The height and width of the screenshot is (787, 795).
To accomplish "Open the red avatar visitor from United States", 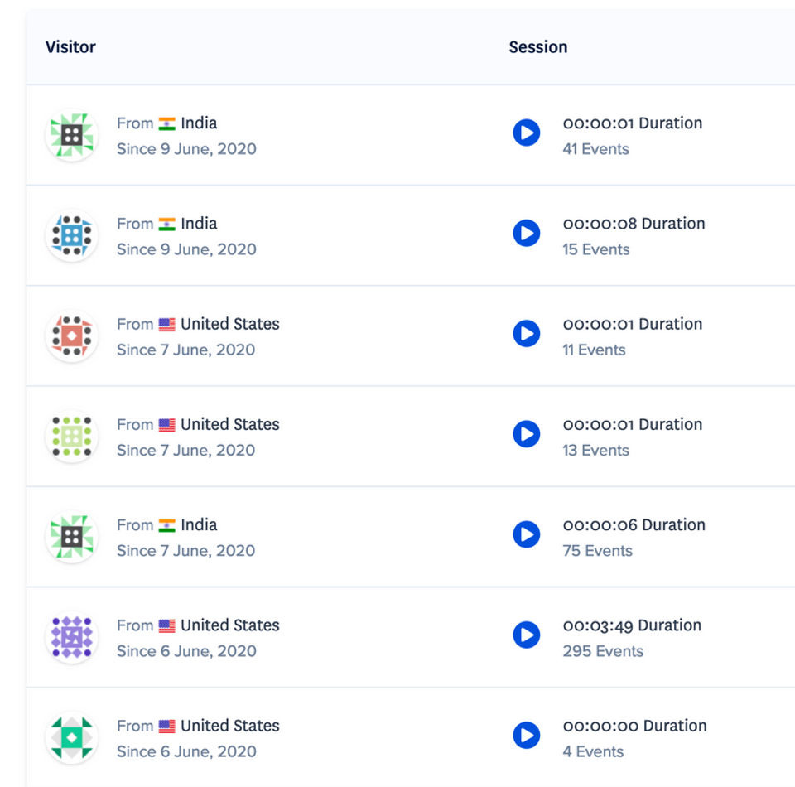I will pos(72,336).
